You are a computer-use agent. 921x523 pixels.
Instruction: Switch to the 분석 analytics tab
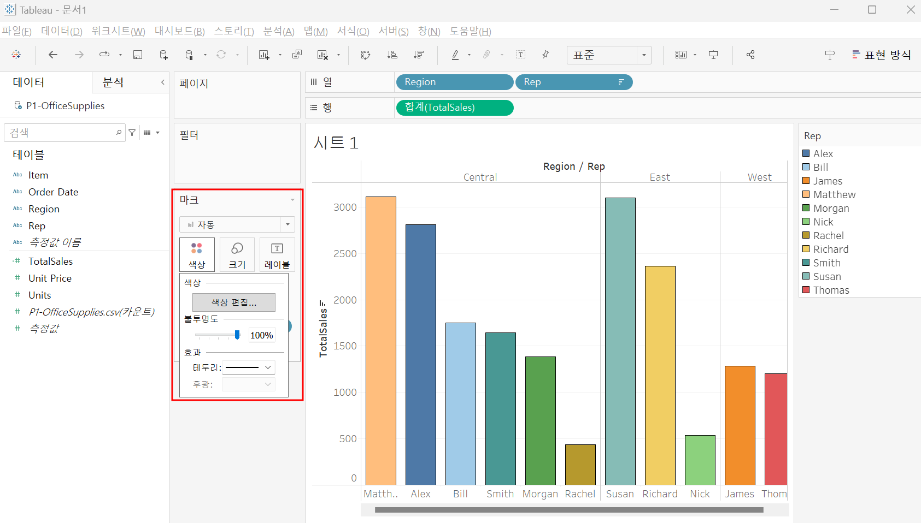coord(113,82)
